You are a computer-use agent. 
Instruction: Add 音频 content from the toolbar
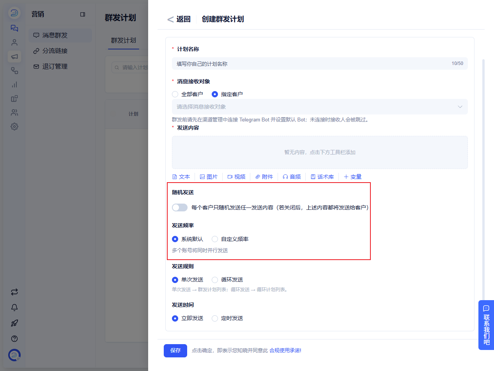coord(292,177)
